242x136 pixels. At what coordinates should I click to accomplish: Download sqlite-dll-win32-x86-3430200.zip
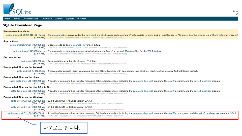click(28, 101)
